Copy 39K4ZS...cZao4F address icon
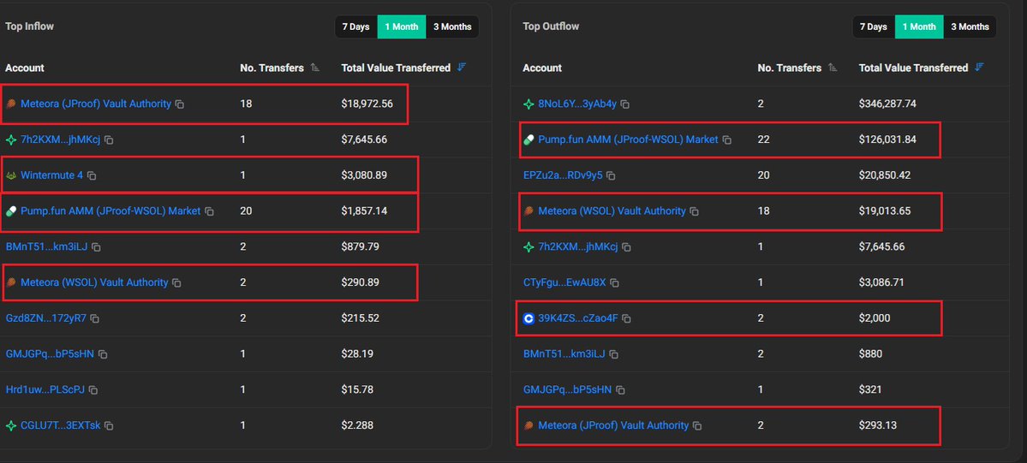This screenshot has height=463, width=1027. (627, 318)
